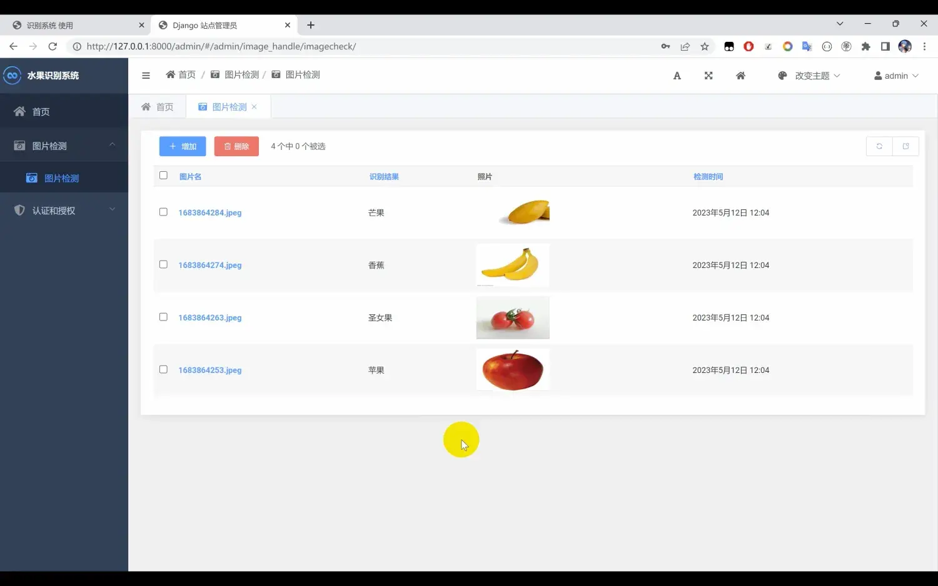Click the font size 'A' icon in toolbar
Screen dimensions: 938x586
click(677, 75)
